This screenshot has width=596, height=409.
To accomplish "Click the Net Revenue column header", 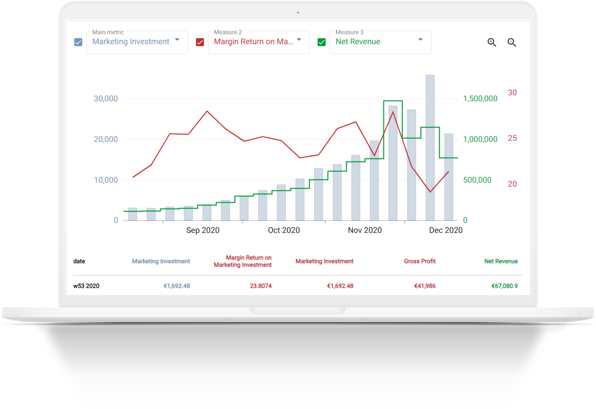I will [x=501, y=261].
